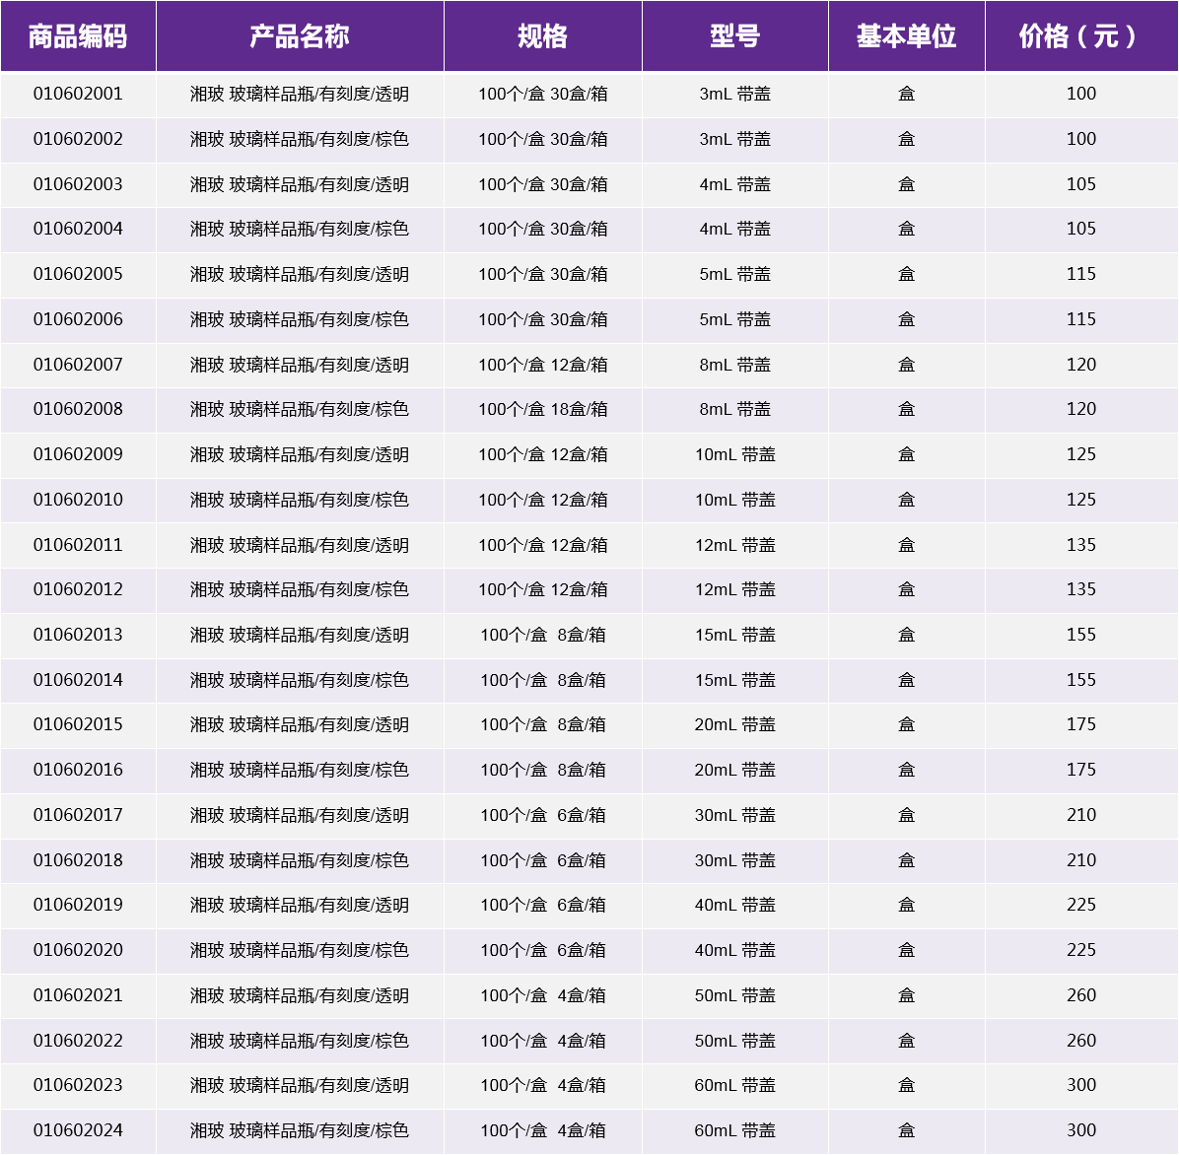Screen dimensions: 1179x1155
Task: Select product code 010602016
Action: (x=78, y=770)
